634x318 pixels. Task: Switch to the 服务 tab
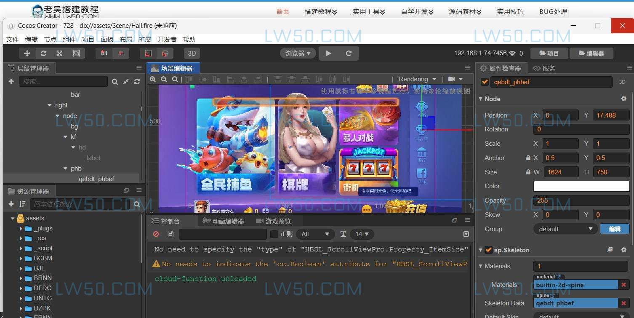[544, 68]
